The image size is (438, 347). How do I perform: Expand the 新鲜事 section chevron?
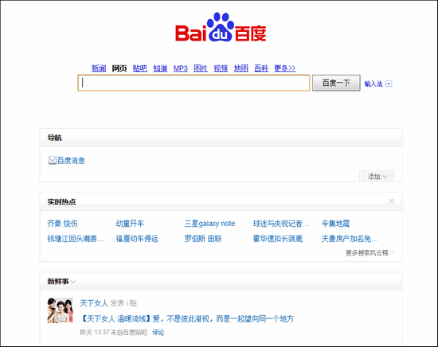click(73, 282)
